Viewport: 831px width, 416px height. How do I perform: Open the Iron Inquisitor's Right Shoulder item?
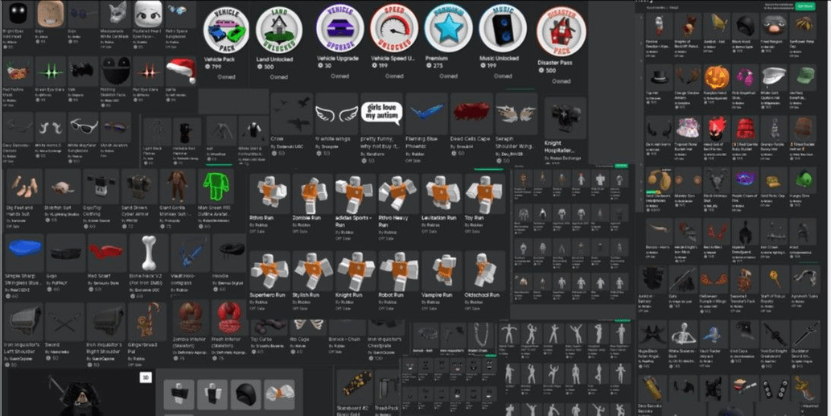(106, 321)
